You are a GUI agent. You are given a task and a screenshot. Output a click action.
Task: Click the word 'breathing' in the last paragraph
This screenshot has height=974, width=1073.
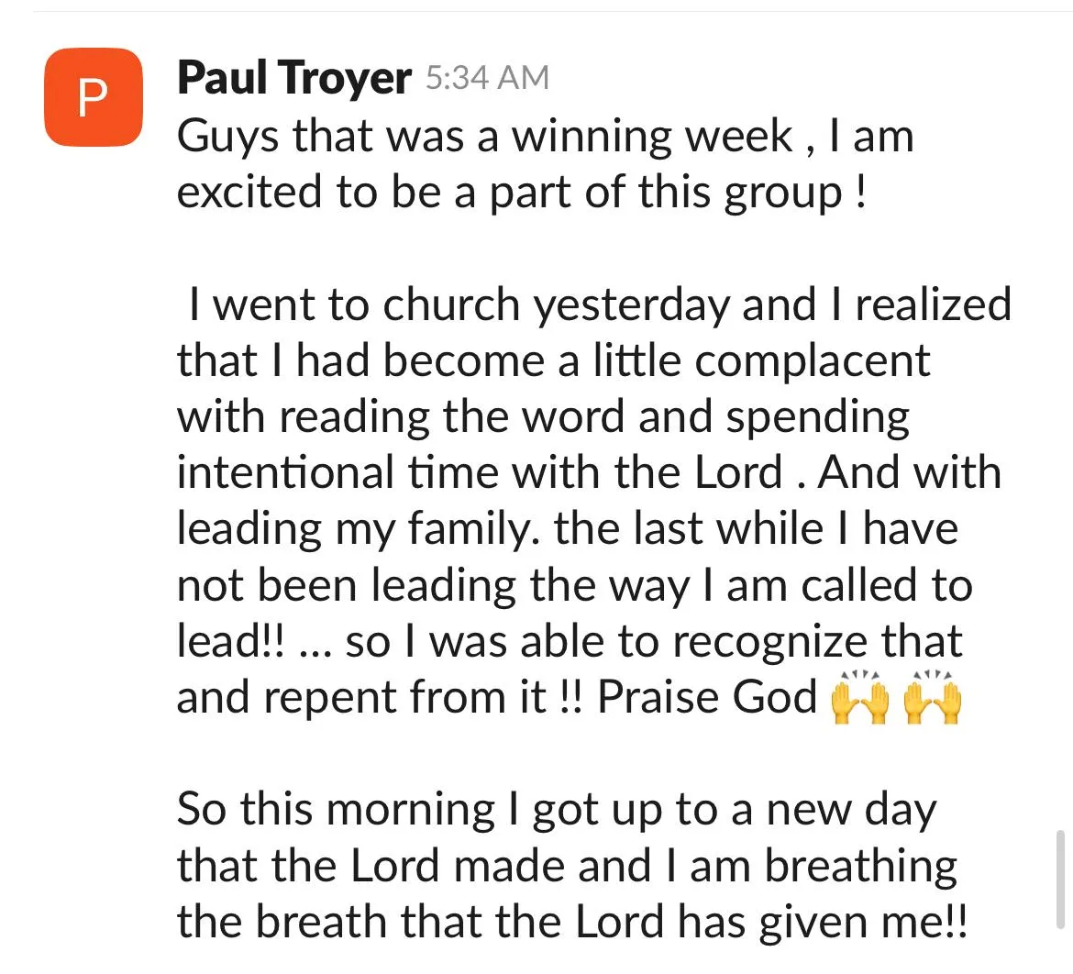pyautogui.click(x=861, y=867)
